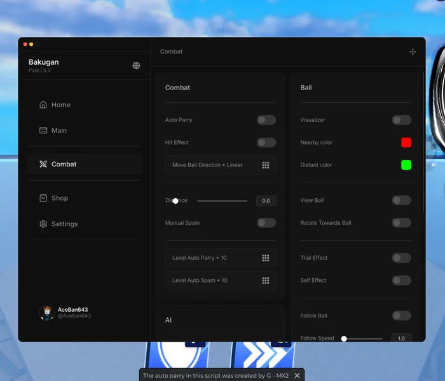This screenshot has height=381, width=445.
Task: Switch on the Self Effect toggle
Action: pyautogui.click(x=401, y=281)
